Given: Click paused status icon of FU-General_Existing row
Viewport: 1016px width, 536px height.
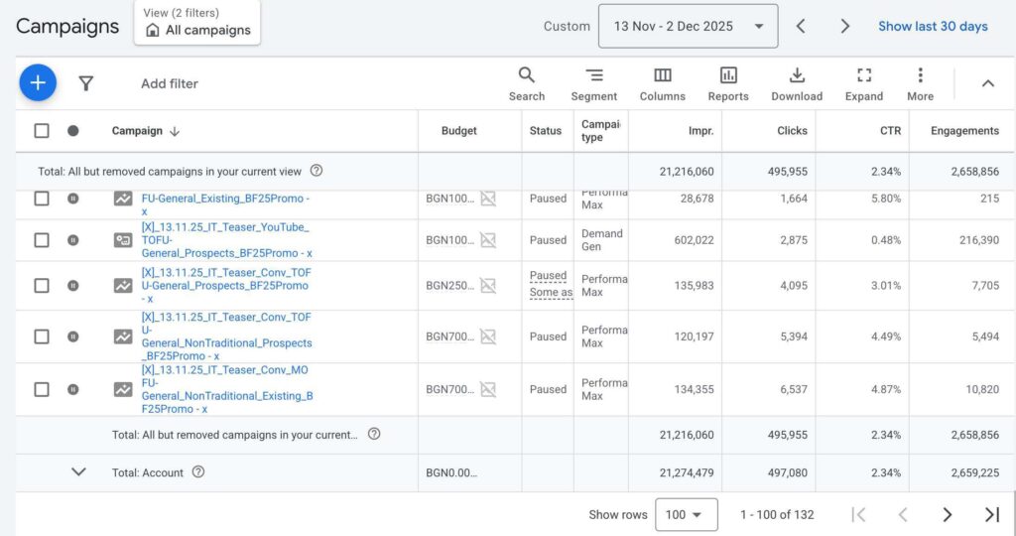Looking at the screenshot, I should [73, 199].
